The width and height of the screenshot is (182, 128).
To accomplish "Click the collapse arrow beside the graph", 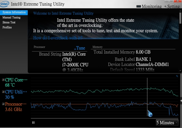I will pyautogui.click(x=181, y=101).
